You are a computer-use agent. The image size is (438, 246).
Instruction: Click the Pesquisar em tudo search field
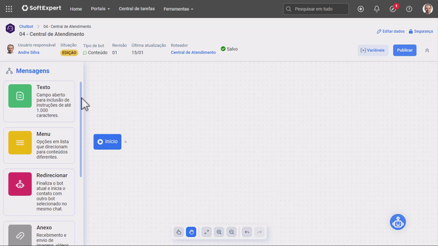point(316,9)
